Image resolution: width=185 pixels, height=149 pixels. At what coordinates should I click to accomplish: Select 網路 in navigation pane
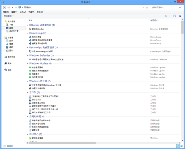(8, 70)
